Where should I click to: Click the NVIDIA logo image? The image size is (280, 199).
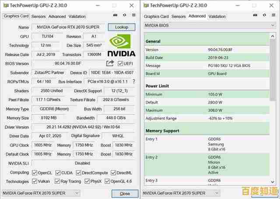tap(121, 45)
